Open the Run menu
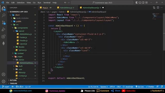 (x=39, y=3)
